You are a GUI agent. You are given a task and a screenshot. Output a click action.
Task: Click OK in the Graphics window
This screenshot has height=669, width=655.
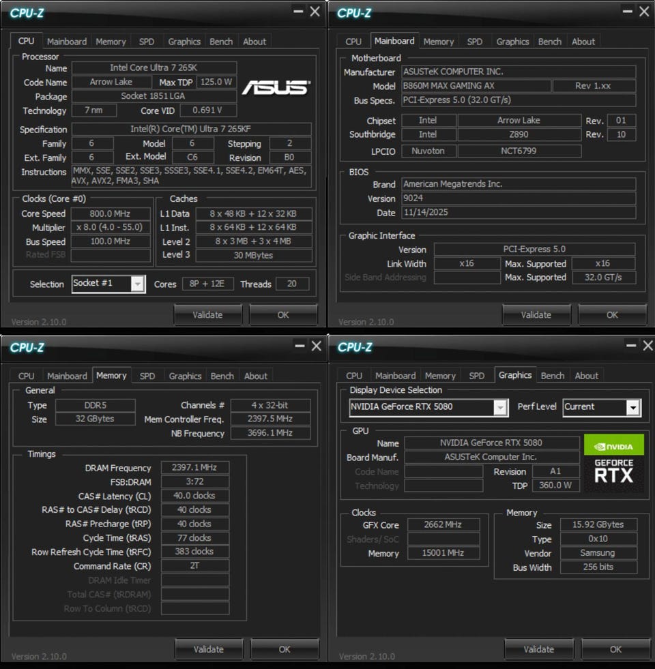click(x=615, y=649)
